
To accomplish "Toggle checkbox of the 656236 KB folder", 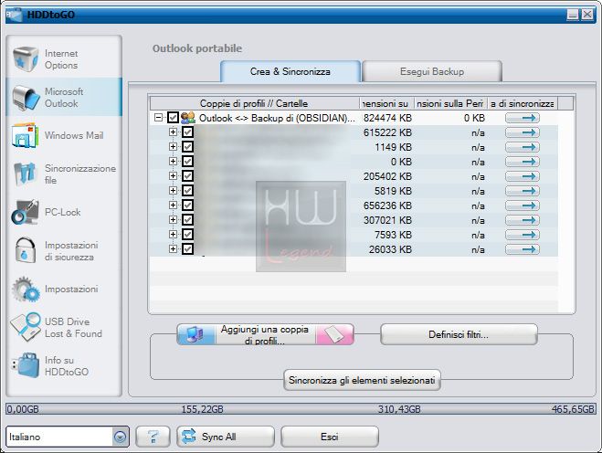I will tap(187, 205).
